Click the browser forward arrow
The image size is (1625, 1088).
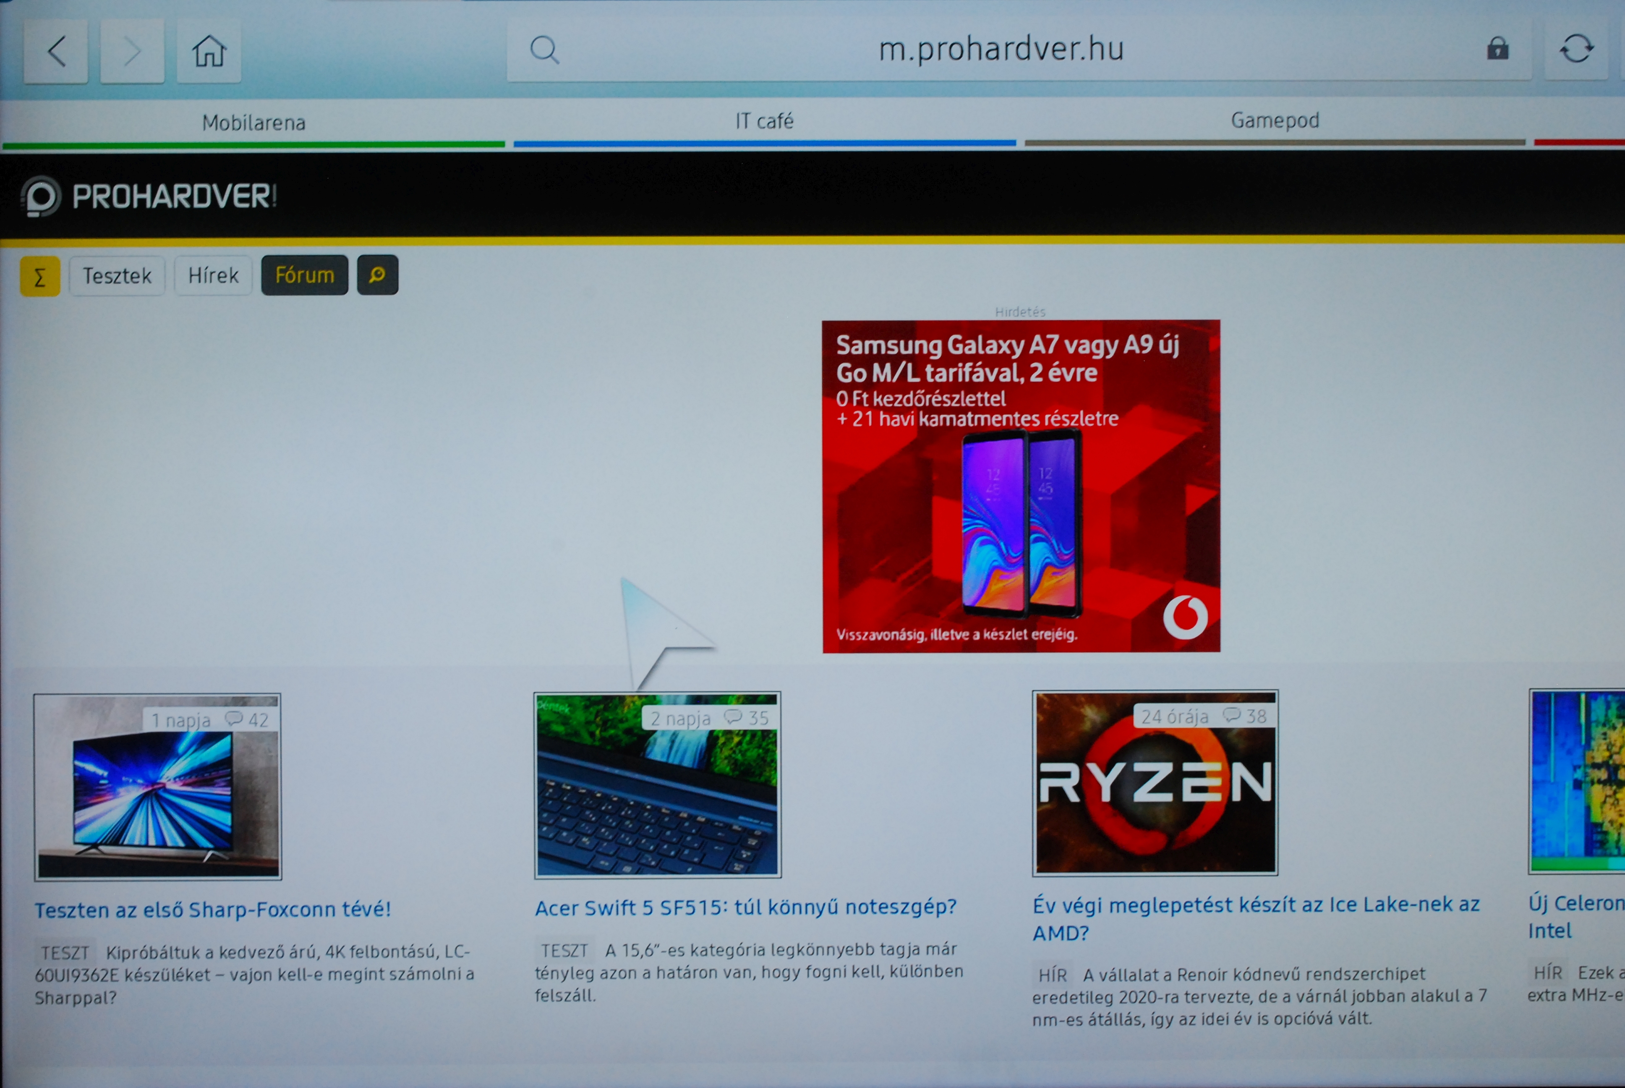[x=133, y=51]
